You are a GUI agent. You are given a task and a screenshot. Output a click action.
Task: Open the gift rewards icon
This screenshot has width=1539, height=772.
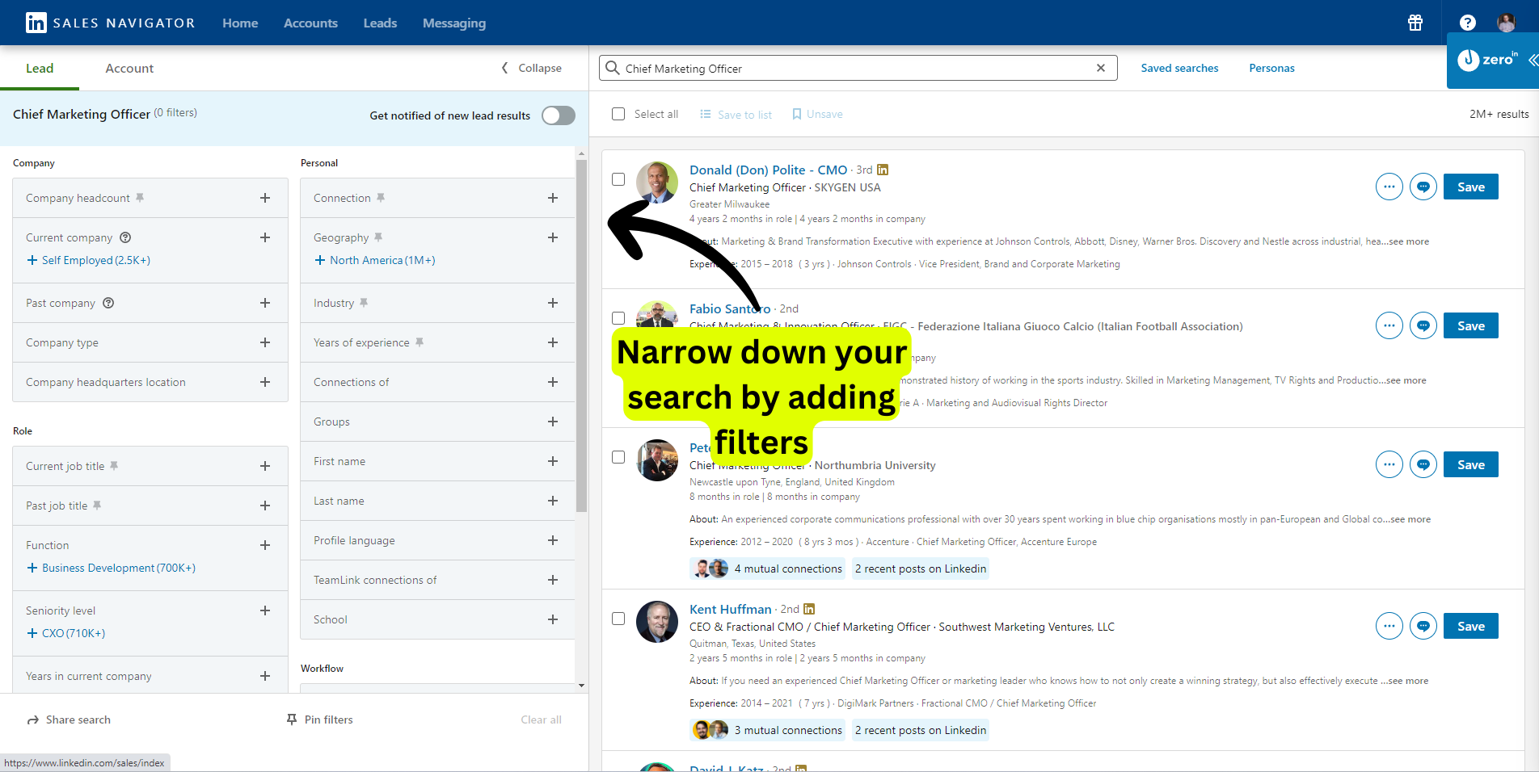[x=1415, y=23]
